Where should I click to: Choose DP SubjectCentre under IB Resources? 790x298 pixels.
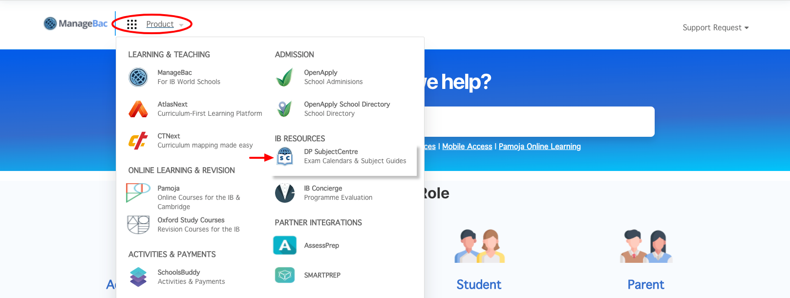pyautogui.click(x=331, y=151)
